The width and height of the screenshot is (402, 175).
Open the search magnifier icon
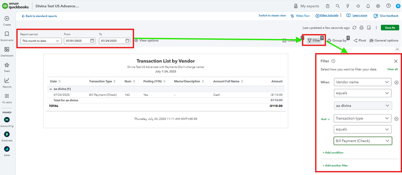[338, 6]
